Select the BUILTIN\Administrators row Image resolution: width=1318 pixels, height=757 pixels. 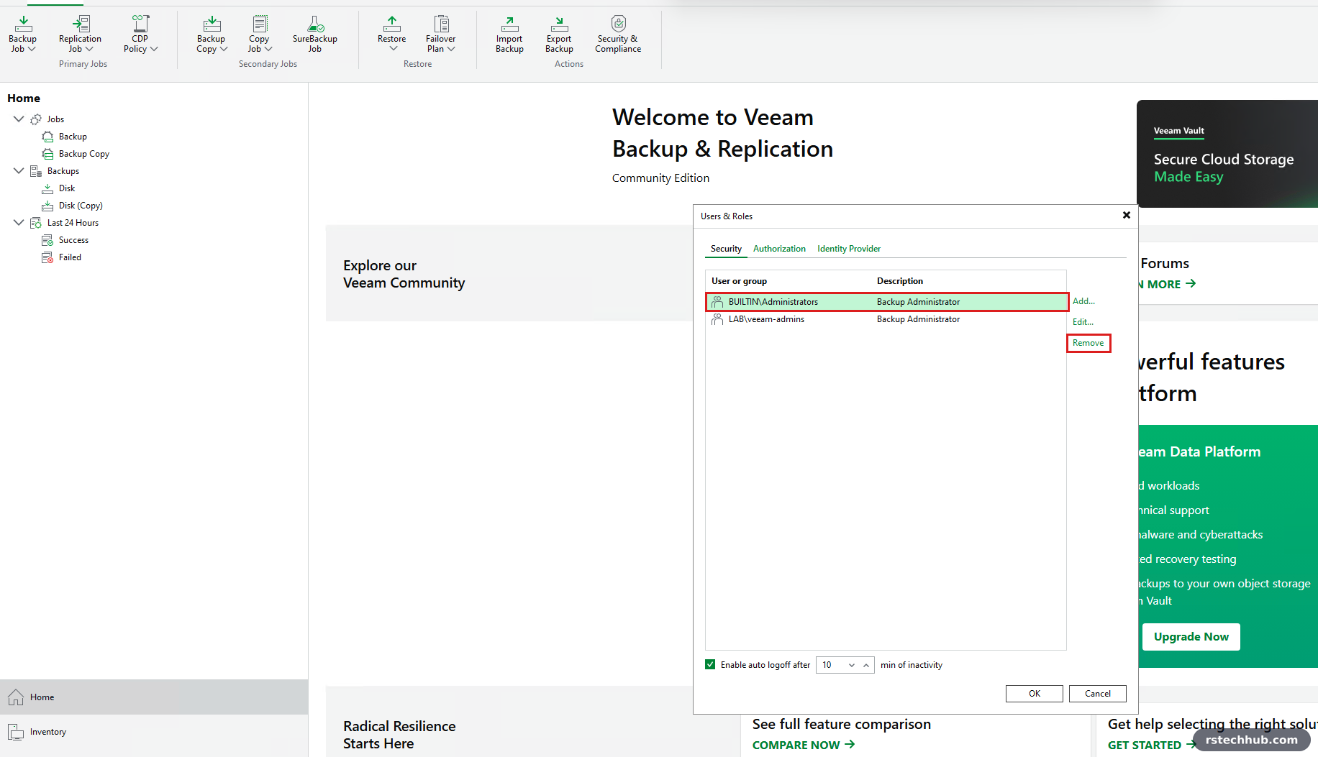(886, 302)
